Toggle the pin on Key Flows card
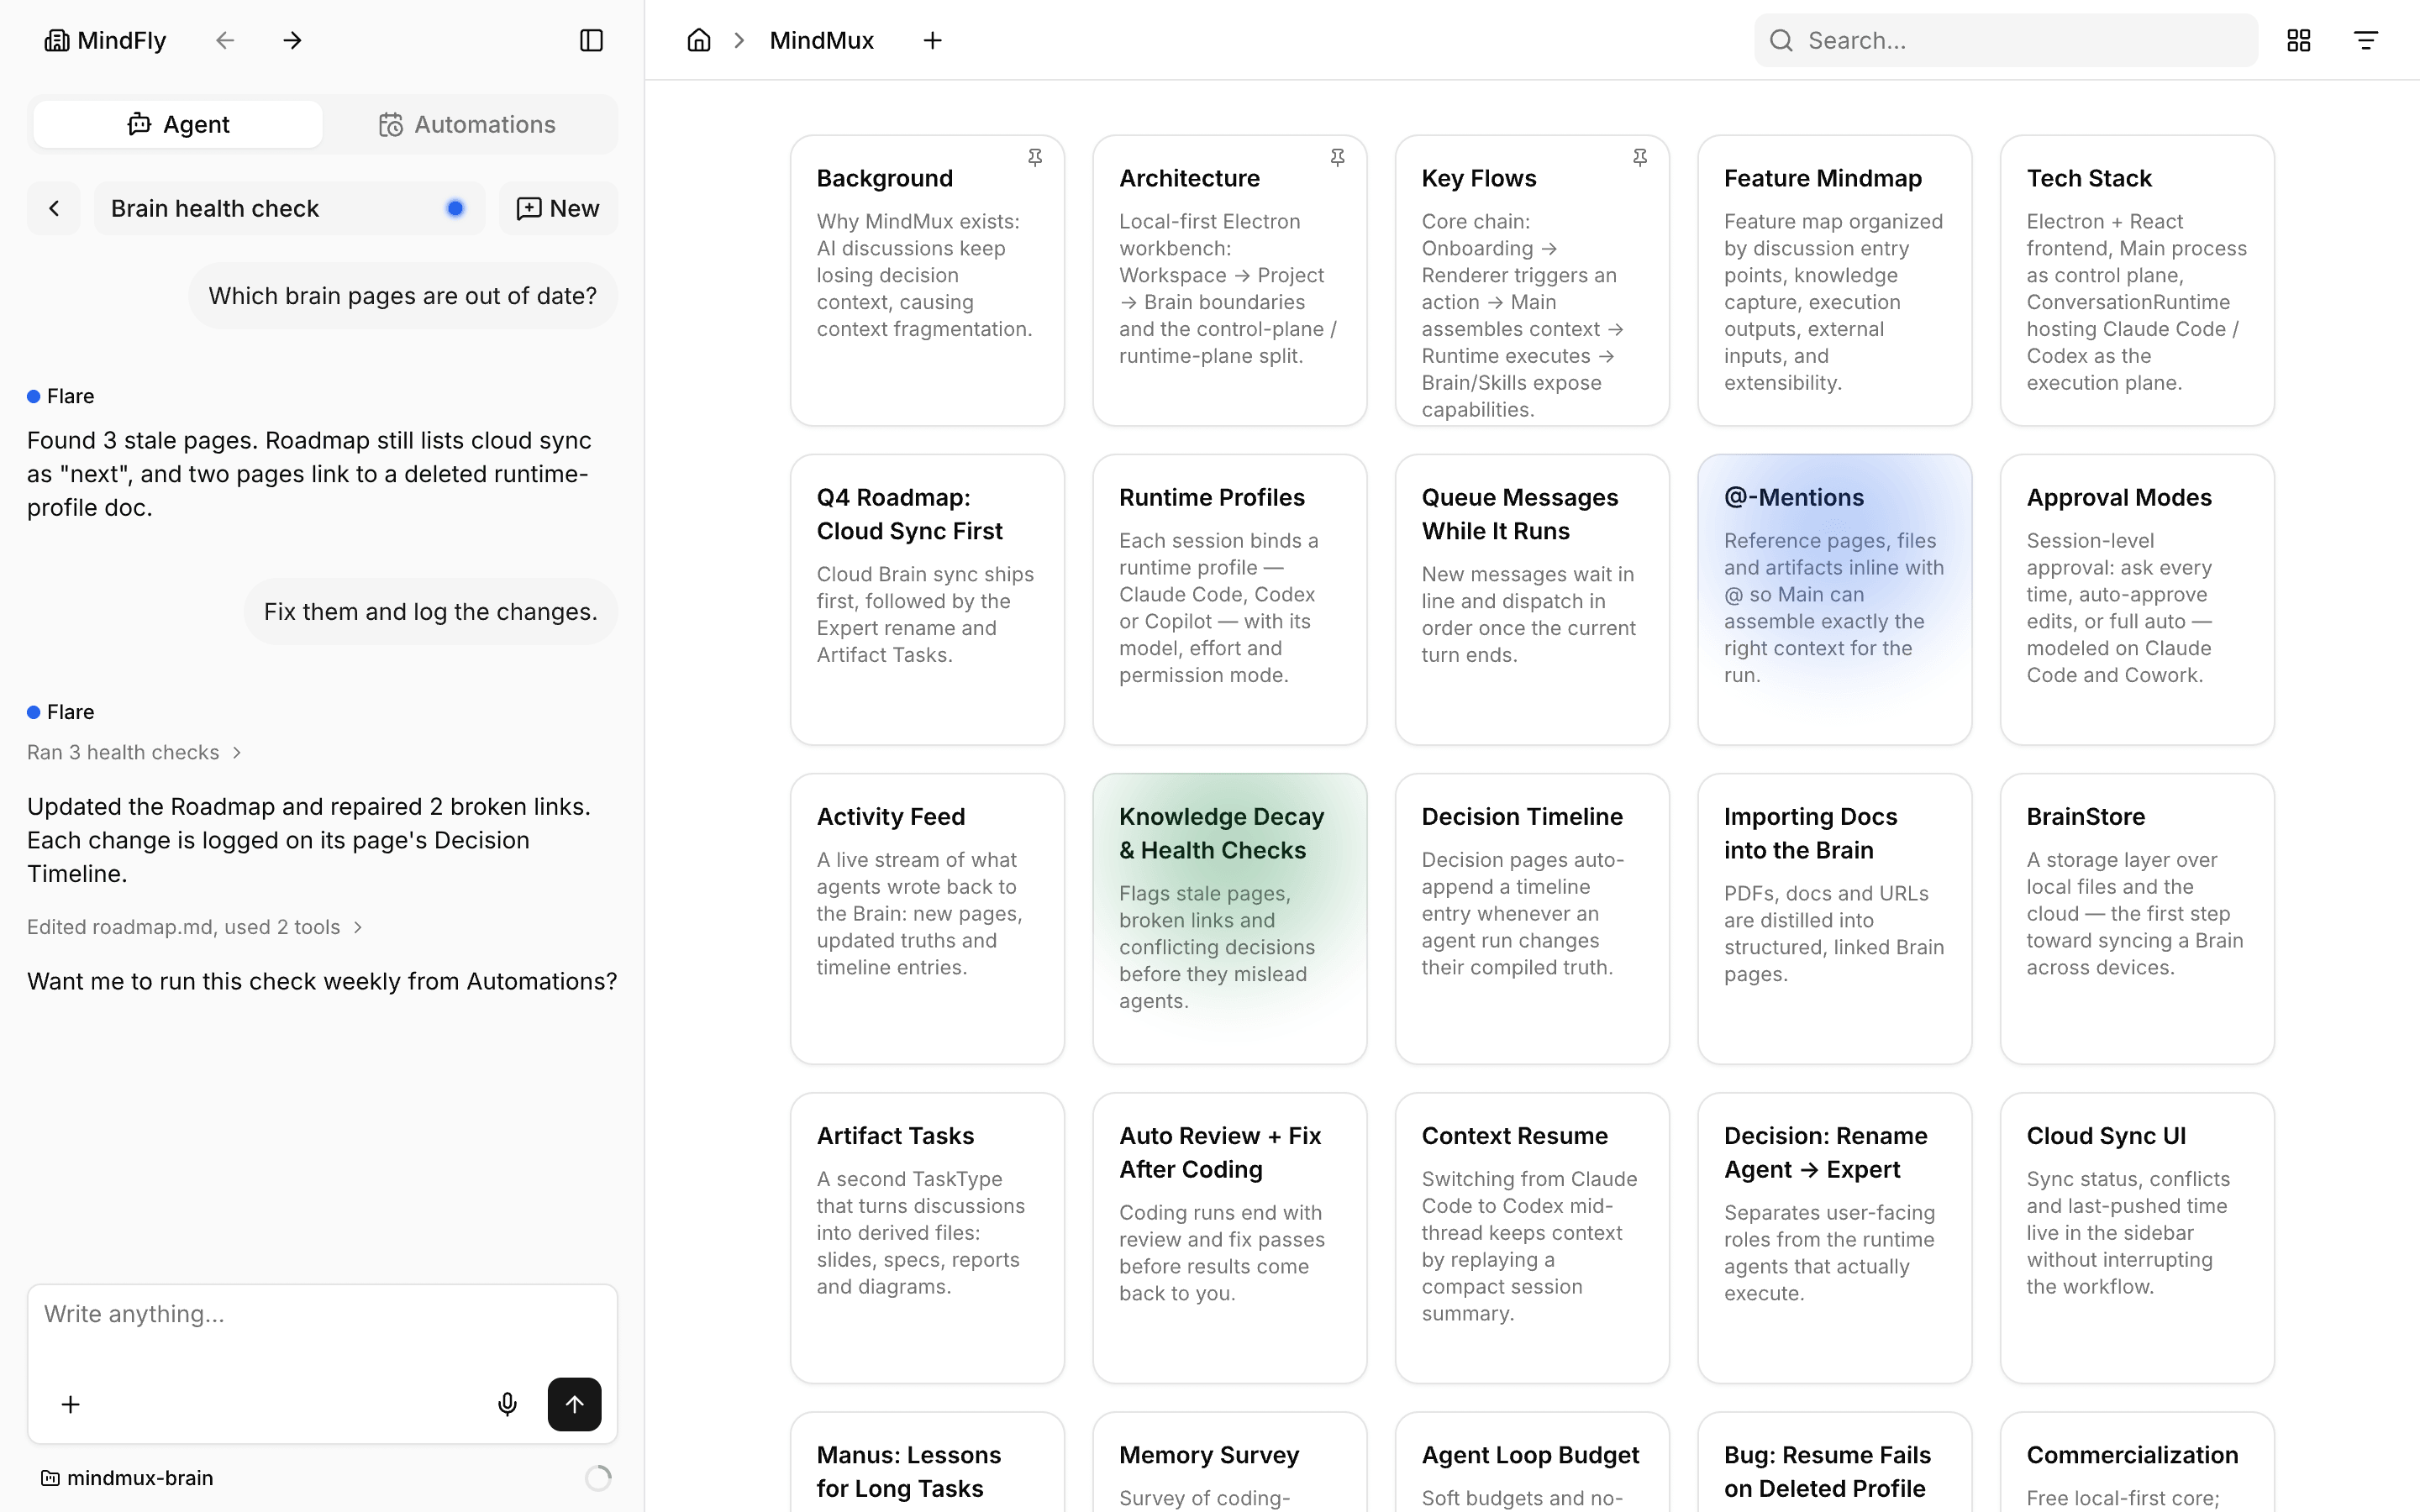This screenshot has width=2420, height=1512. (1640, 158)
